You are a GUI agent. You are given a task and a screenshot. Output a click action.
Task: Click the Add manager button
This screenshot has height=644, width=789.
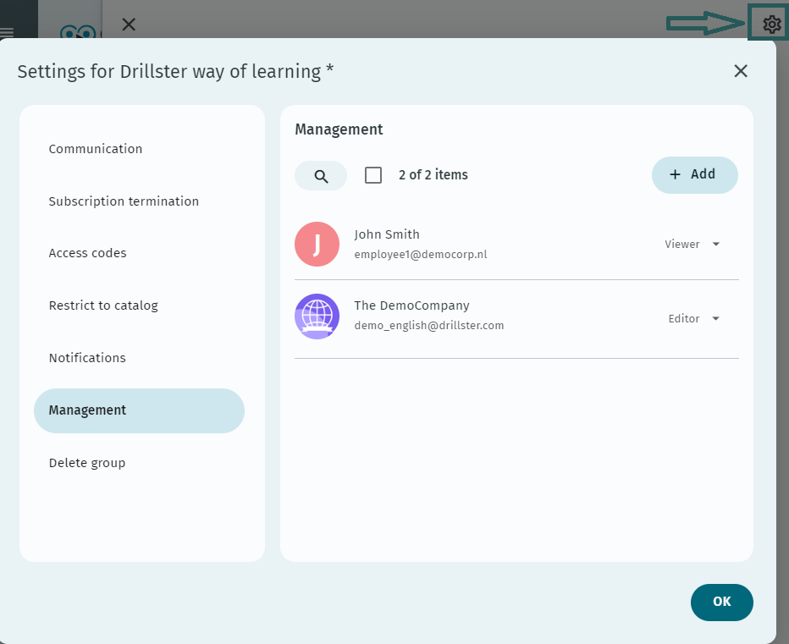click(694, 174)
